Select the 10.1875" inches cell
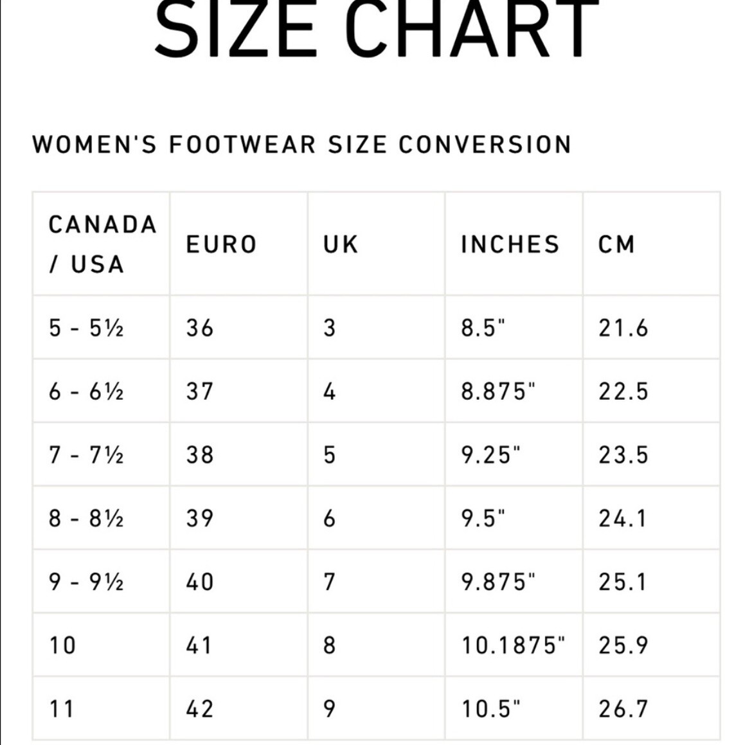The width and height of the screenshot is (752, 745). click(x=514, y=645)
